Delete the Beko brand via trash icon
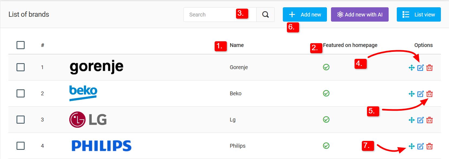Image resolution: width=449 pixels, height=159 pixels. (x=430, y=94)
